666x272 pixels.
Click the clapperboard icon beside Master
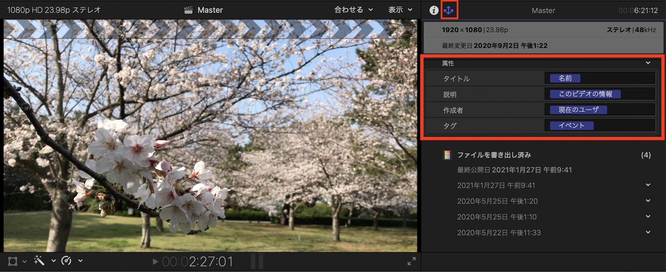click(188, 10)
